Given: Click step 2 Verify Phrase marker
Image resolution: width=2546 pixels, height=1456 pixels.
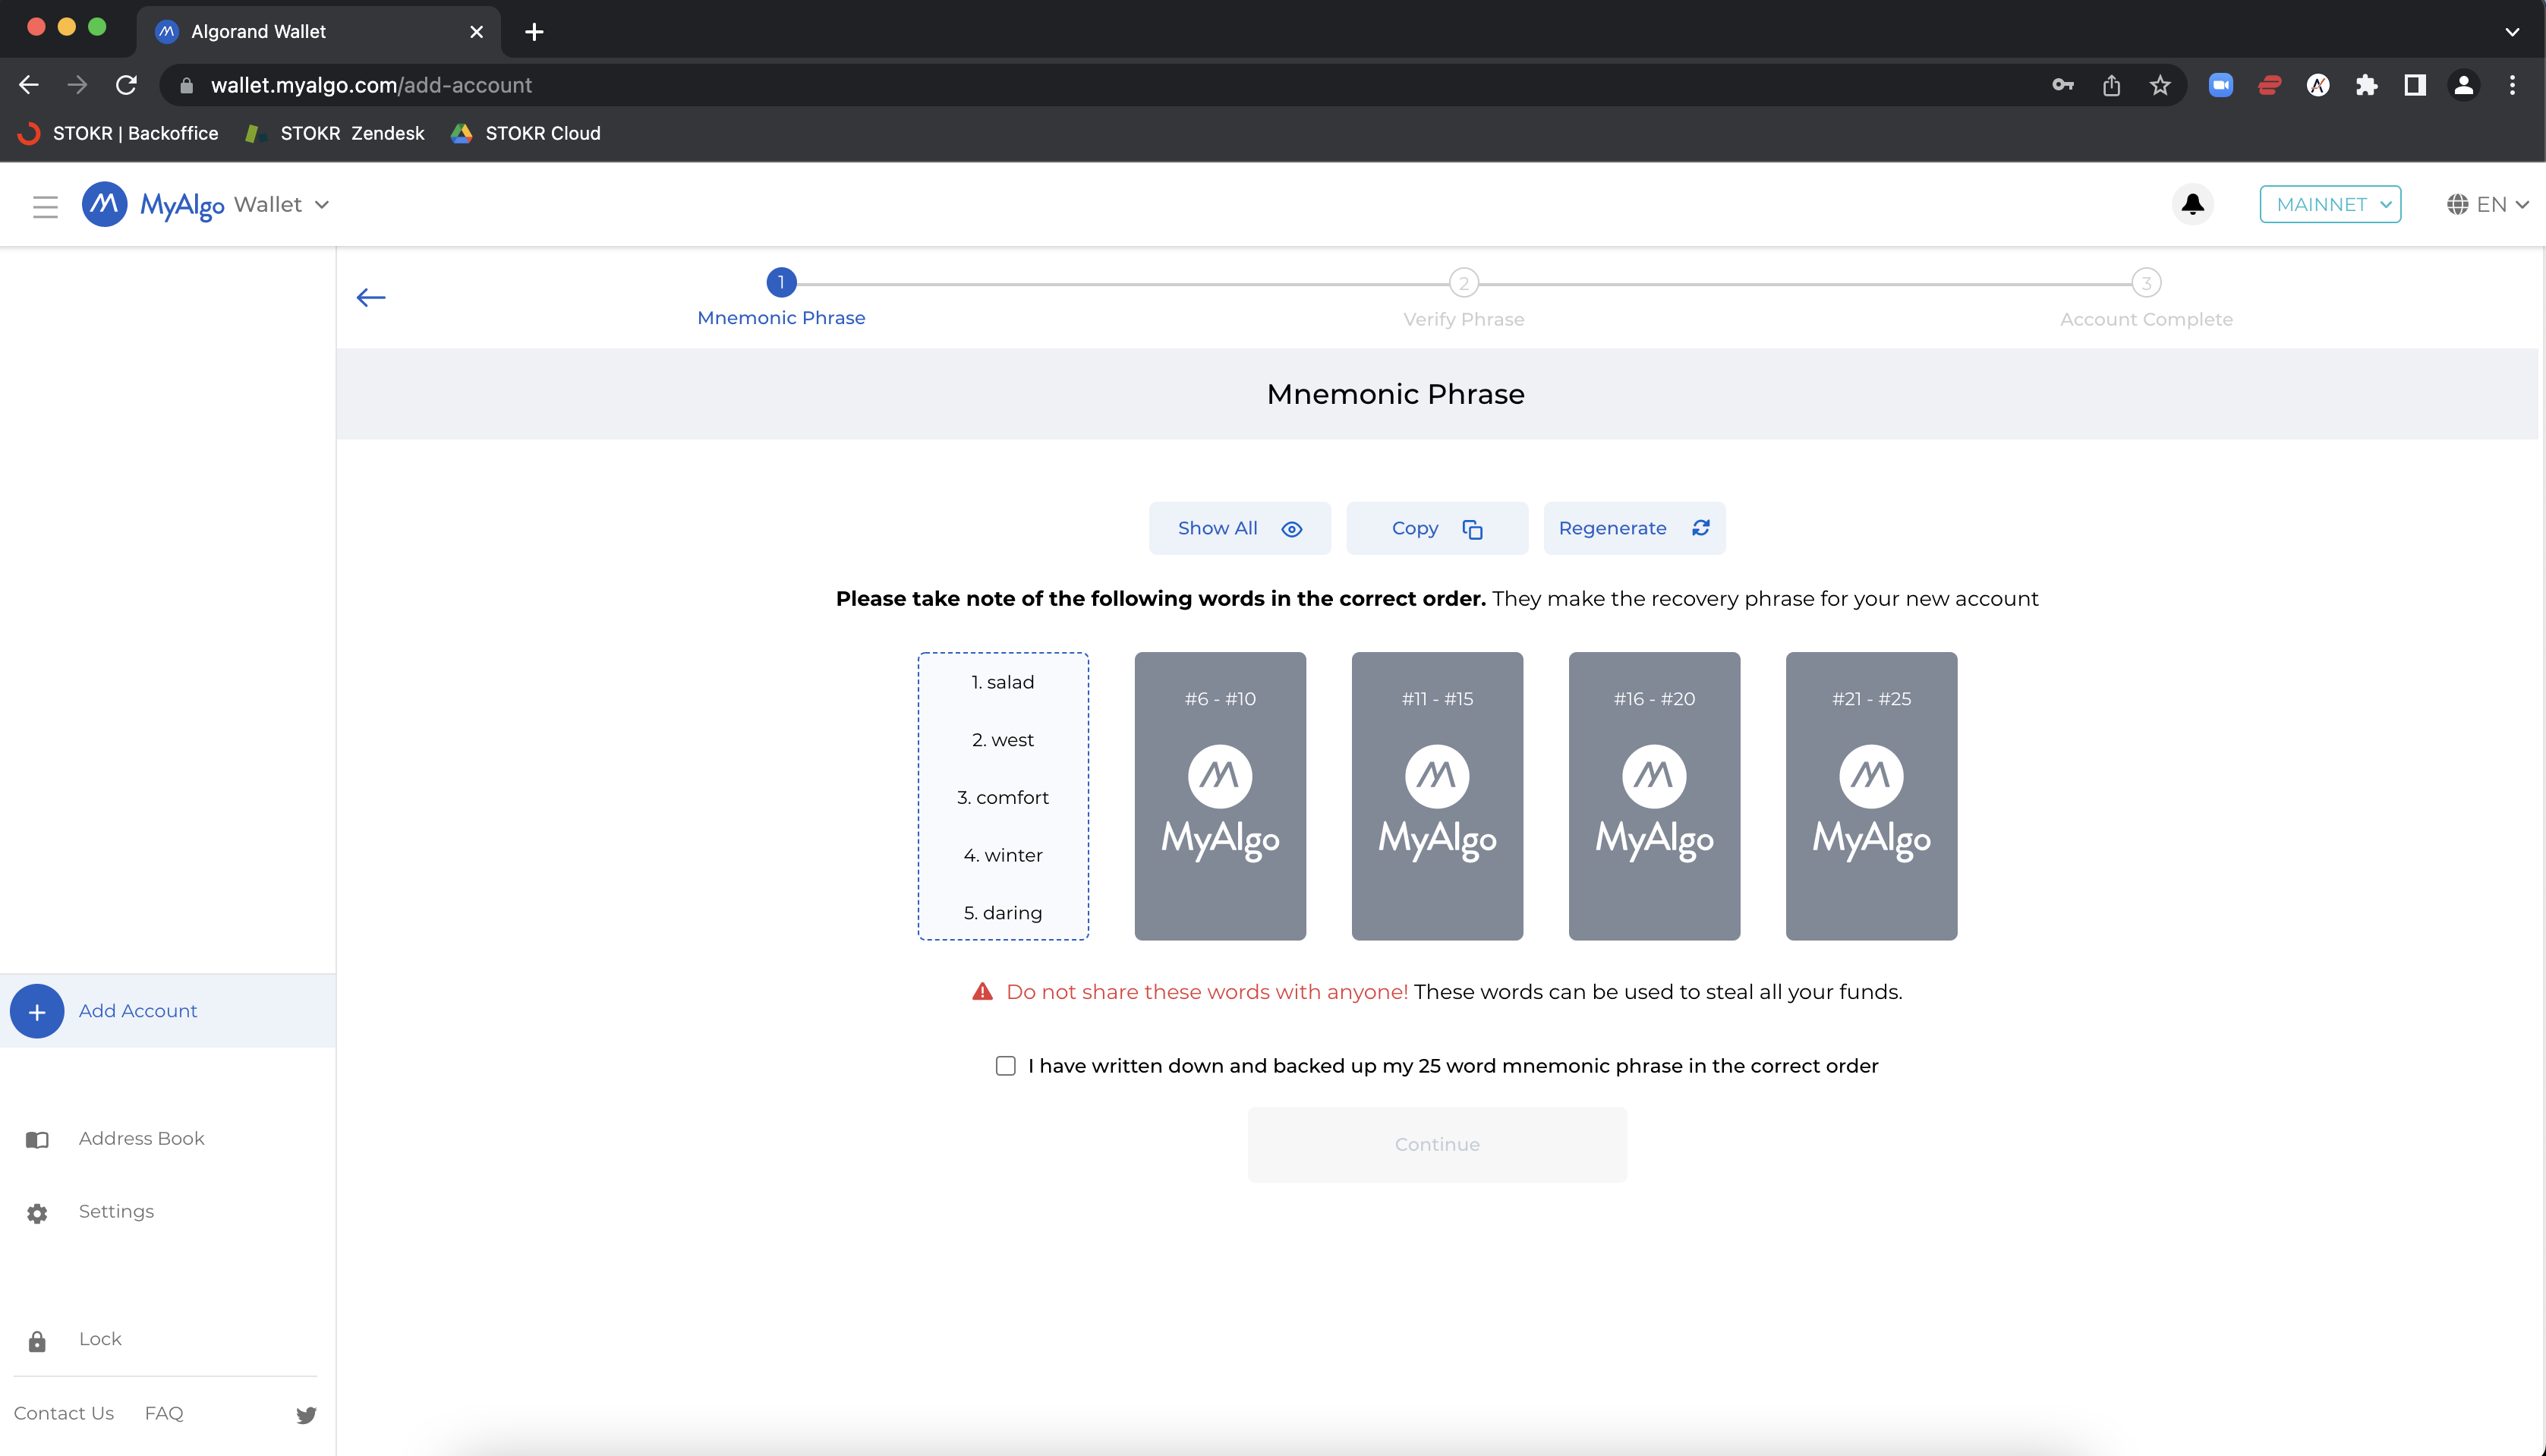Looking at the screenshot, I should point(1464,283).
